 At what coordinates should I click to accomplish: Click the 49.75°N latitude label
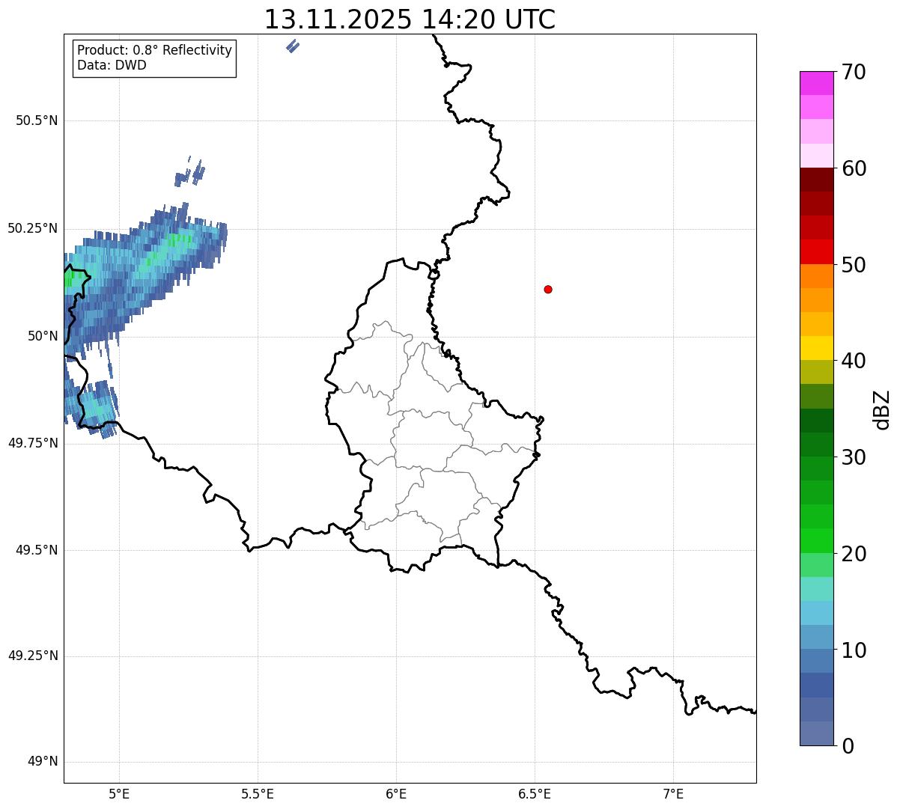coord(33,443)
